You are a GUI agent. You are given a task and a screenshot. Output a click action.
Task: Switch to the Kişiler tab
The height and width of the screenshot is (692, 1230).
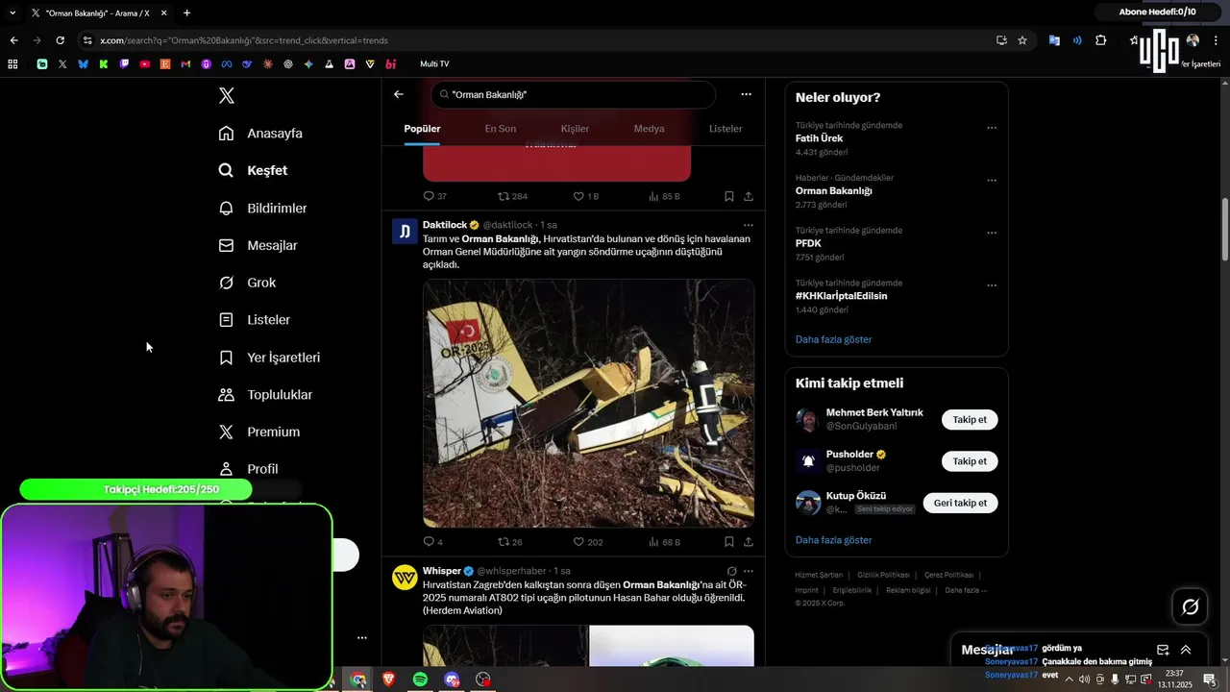[x=575, y=129]
